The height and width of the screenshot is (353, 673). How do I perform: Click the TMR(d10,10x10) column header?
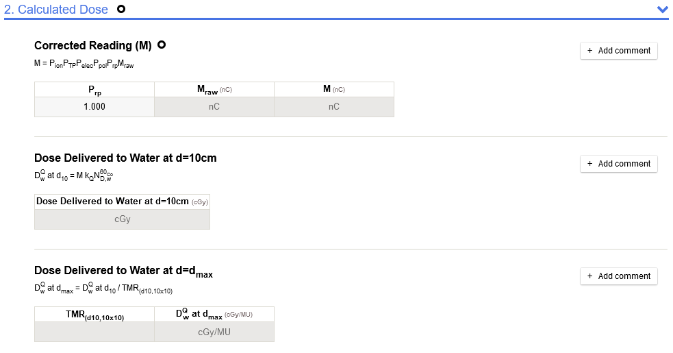pos(94,315)
